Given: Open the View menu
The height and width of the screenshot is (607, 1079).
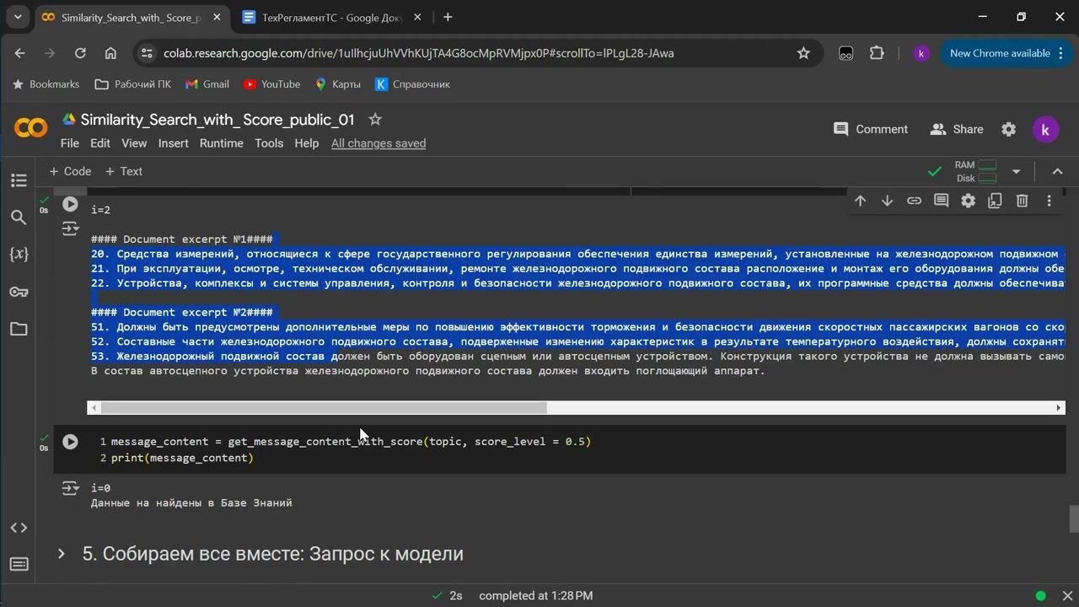Looking at the screenshot, I should (x=134, y=143).
